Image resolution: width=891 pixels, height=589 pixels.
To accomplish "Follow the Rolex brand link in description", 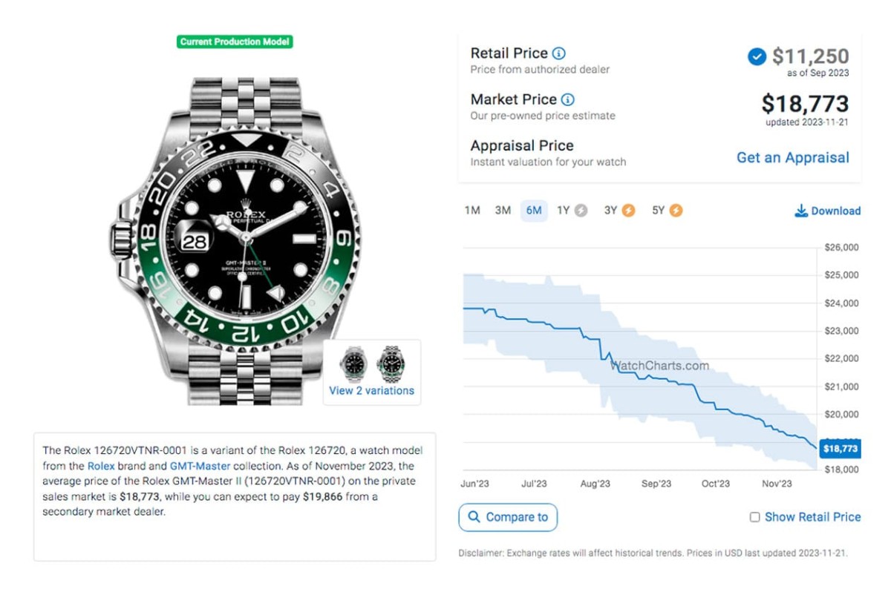I will point(101,466).
